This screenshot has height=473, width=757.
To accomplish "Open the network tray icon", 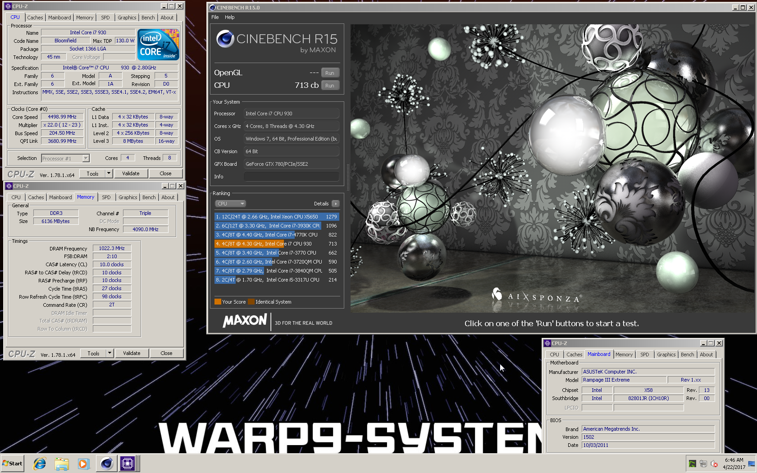I will click(703, 464).
